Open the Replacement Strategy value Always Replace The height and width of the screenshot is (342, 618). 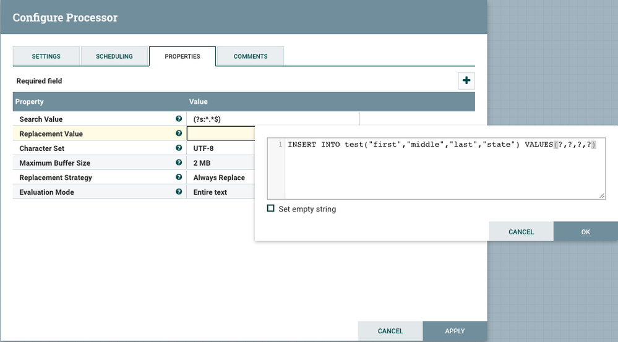tap(219, 177)
